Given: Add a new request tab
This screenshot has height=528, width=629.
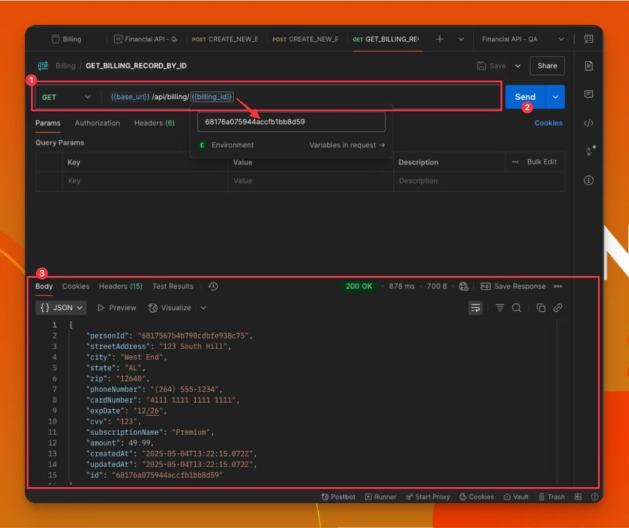Looking at the screenshot, I should (x=440, y=39).
